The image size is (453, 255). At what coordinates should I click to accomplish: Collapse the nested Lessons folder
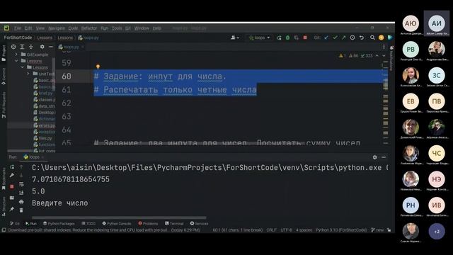pos(22,67)
